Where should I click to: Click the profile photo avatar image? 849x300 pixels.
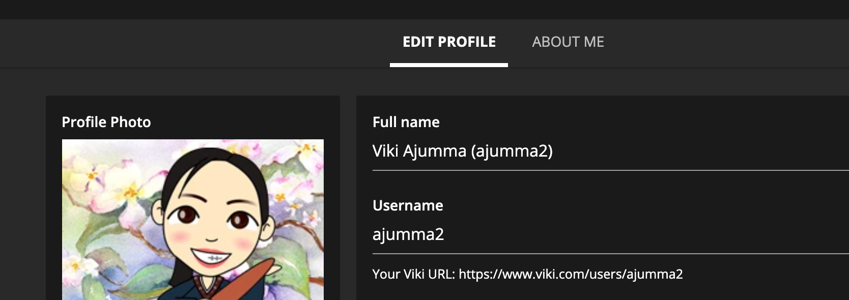click(192, 219)
